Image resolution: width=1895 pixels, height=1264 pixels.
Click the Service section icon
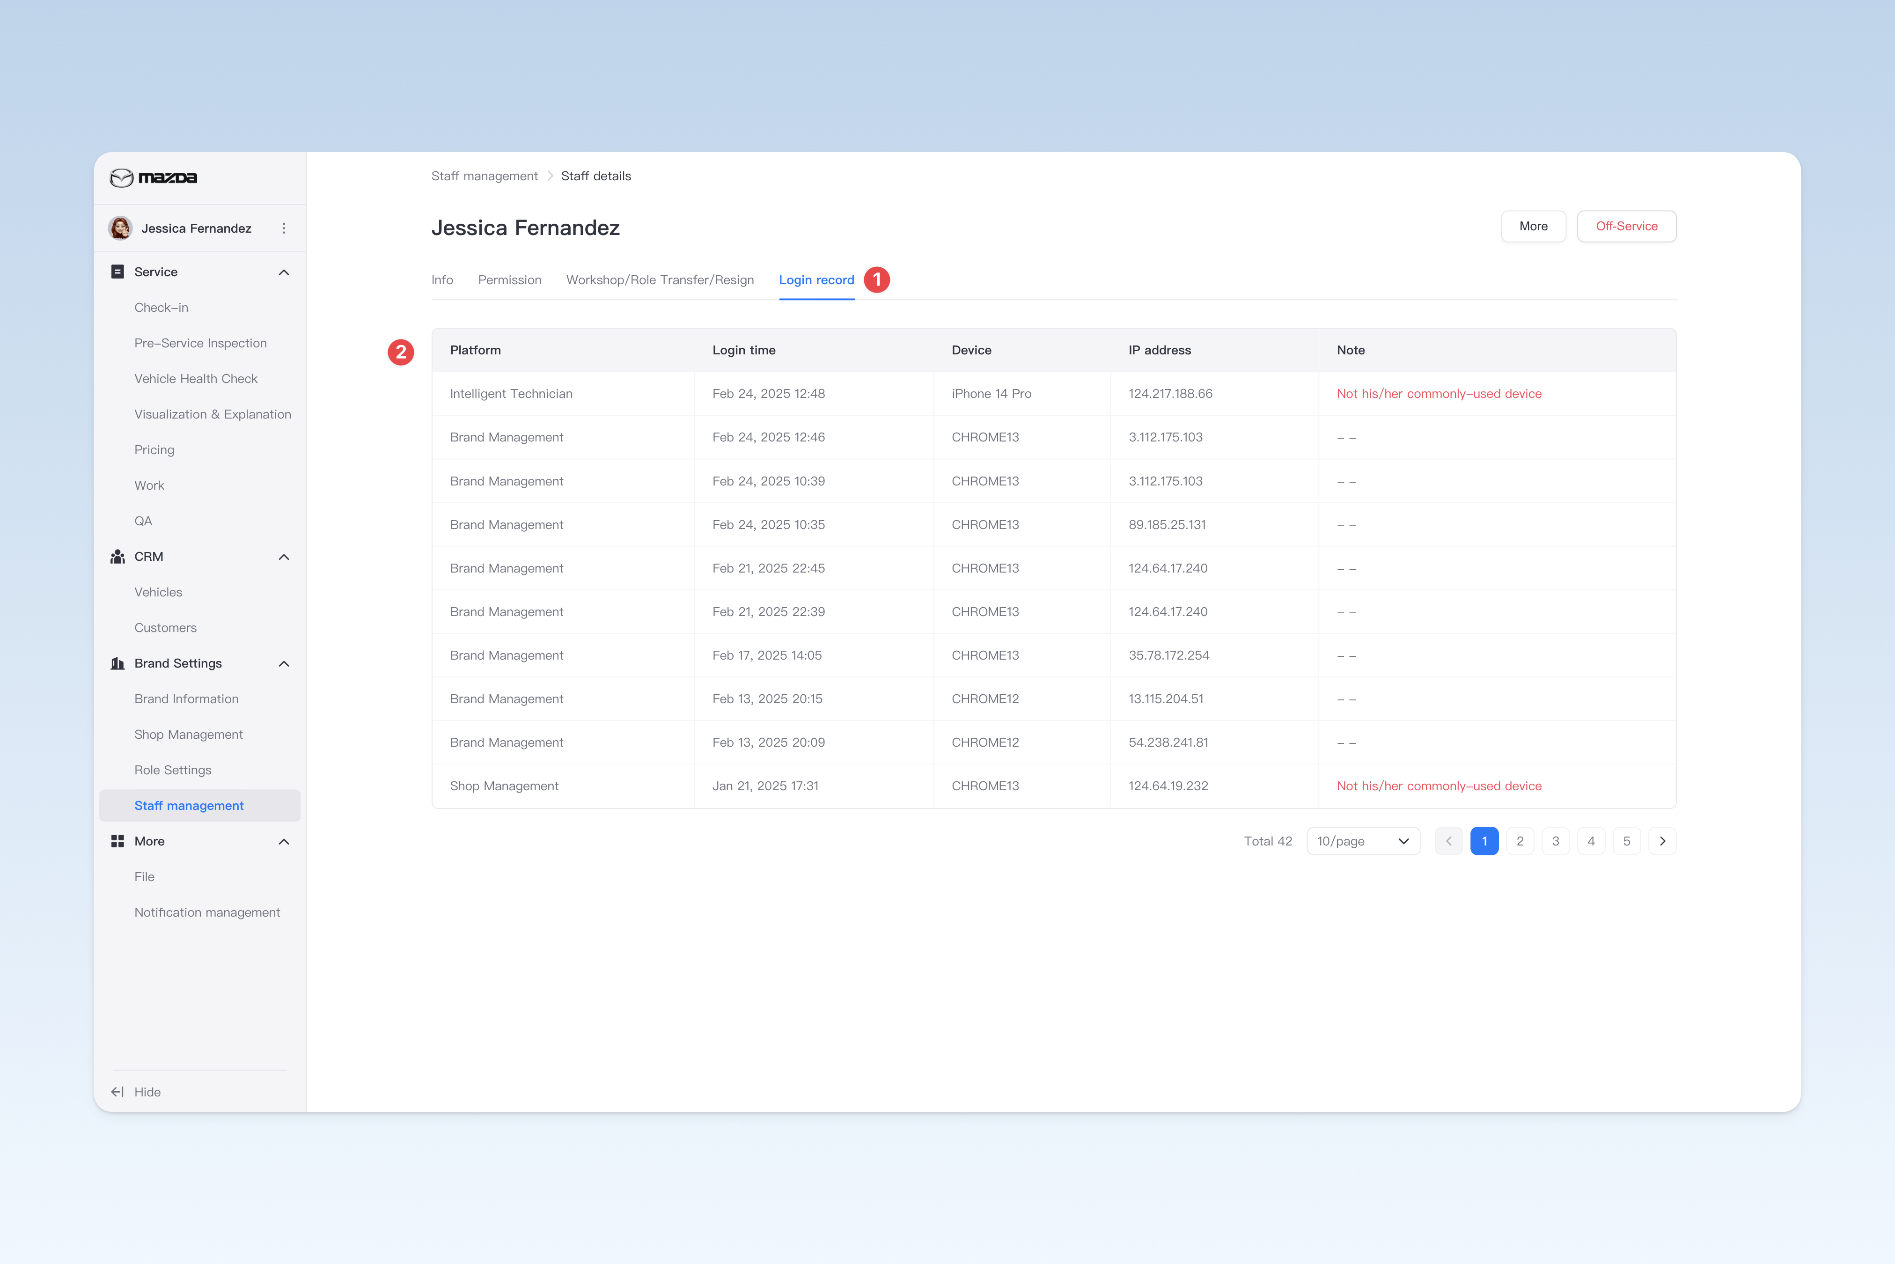coord(118,272)
